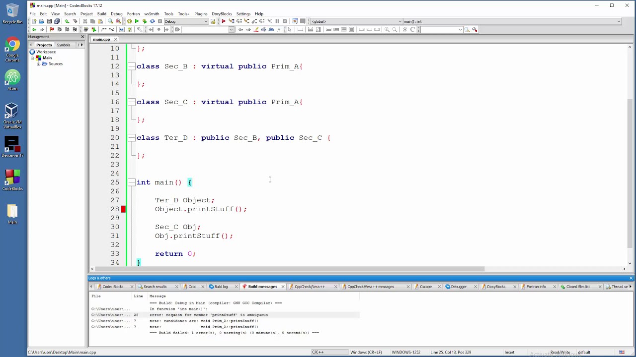
Task: Click the Abort build icon
Action: [160, 21]
